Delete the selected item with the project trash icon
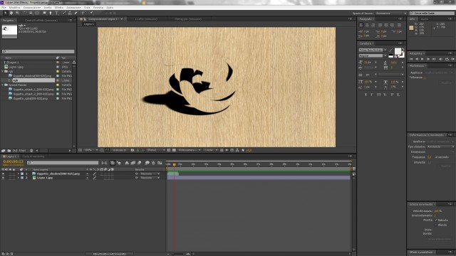The height and width of the screenshot is (256, 456). point(31,151)
